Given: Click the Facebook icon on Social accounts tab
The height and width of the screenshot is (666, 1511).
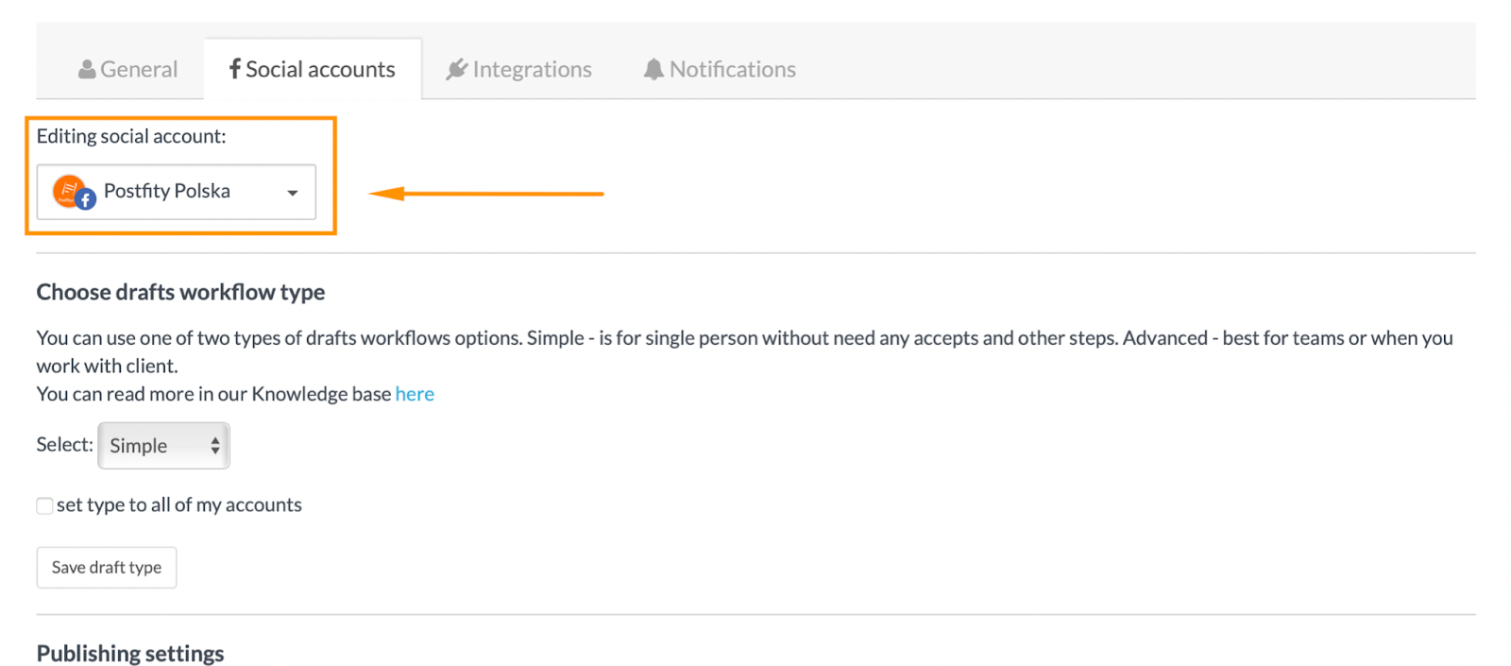Looking at the screenshot, I should point(235,69).
